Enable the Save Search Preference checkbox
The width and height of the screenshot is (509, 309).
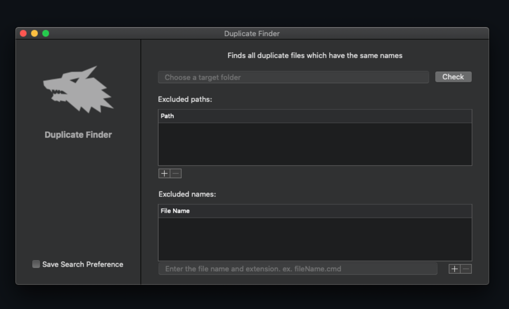coord(36,264)
